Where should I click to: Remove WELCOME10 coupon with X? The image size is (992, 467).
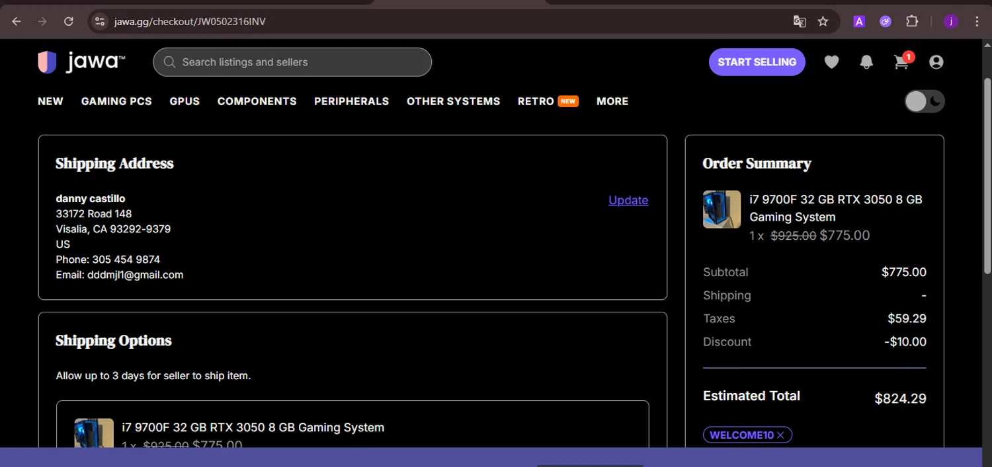pyautogui.click(x=780, y=435)
